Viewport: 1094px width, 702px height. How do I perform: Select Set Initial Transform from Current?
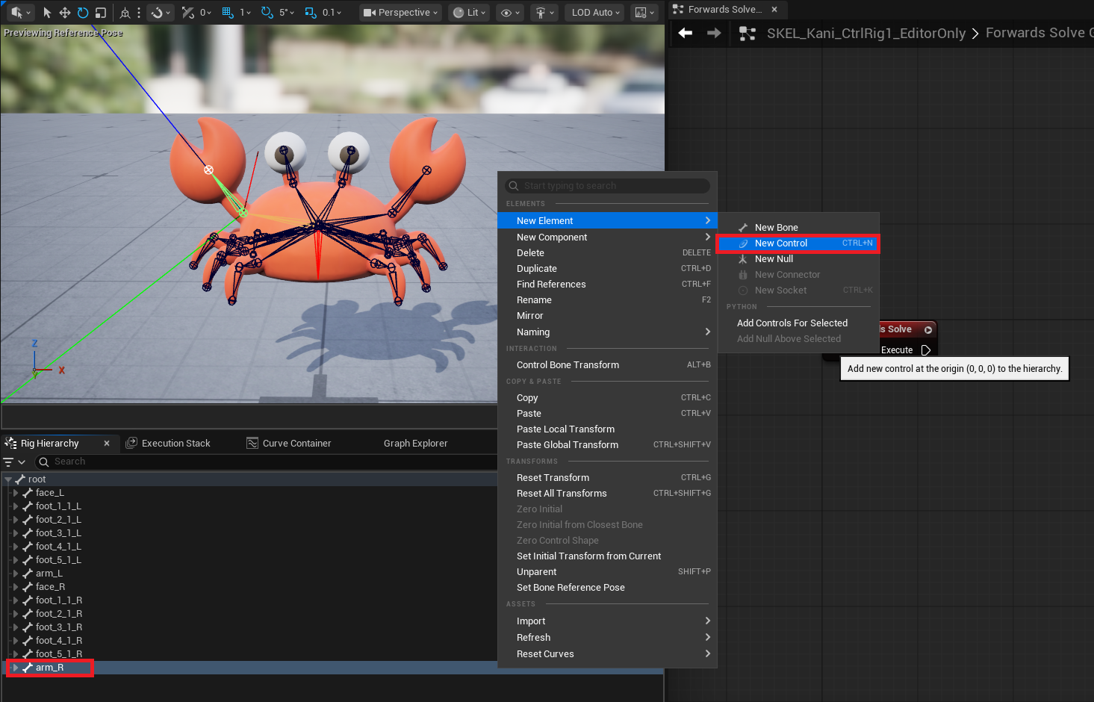tap(607, 556)
